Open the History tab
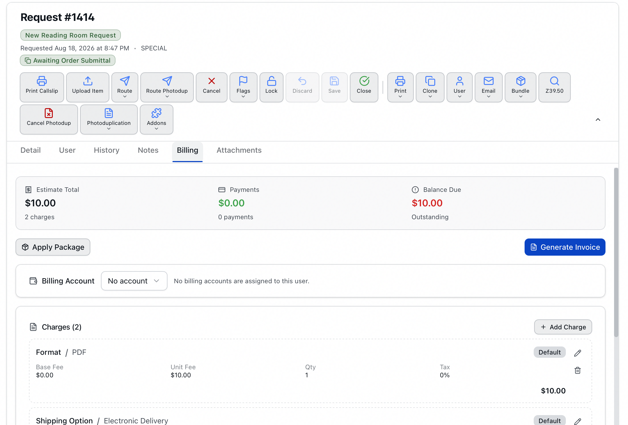Screen dimensions: 628x425 tap(106, 150)
